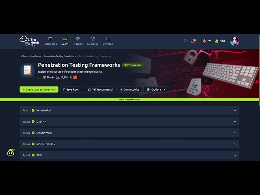Viewport: 260px width, 195px height.
Task: Click the 'NIST SP 800-115' task title
Action: 45,144
